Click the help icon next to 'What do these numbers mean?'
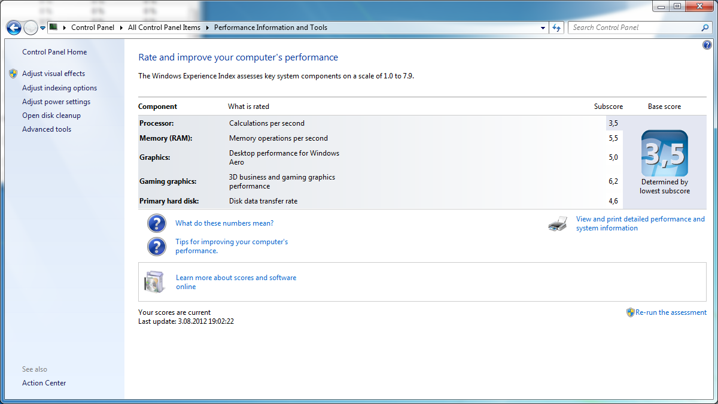This screenshot has height=404, width=718. (x=157, y=223)
